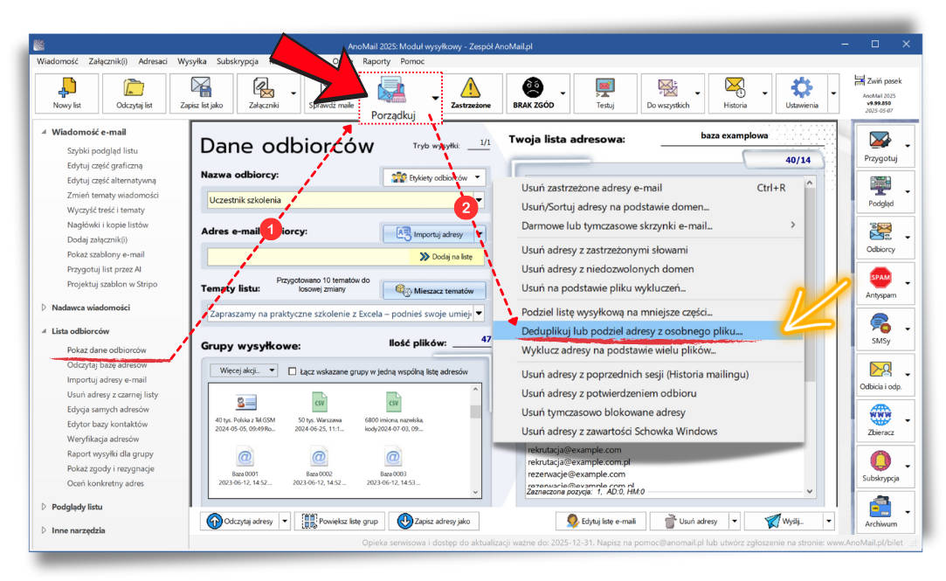Select the 40 tys. Polska z Tel.GSM file

[245, 412]
